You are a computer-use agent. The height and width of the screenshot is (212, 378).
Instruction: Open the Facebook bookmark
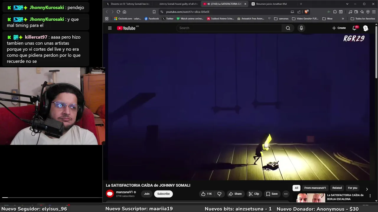point(151,19)
